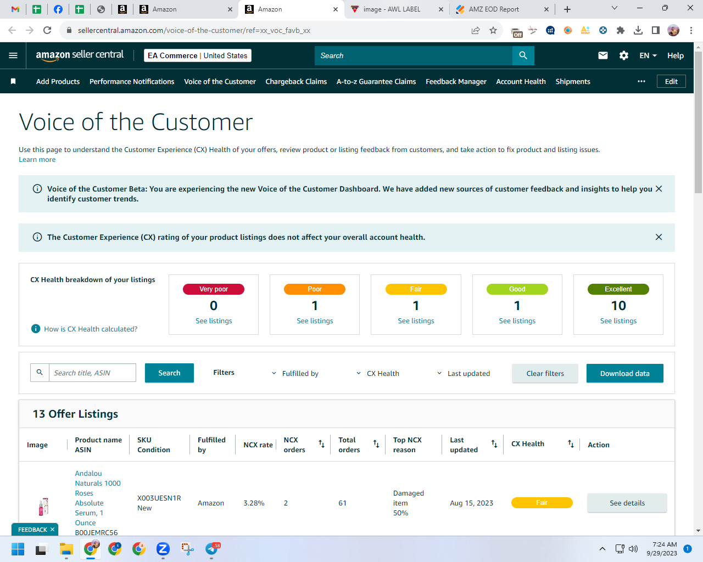This screenshot has width=703, height=562.
Task: Expand the CX Health filter dropdown
Action: 378,373
